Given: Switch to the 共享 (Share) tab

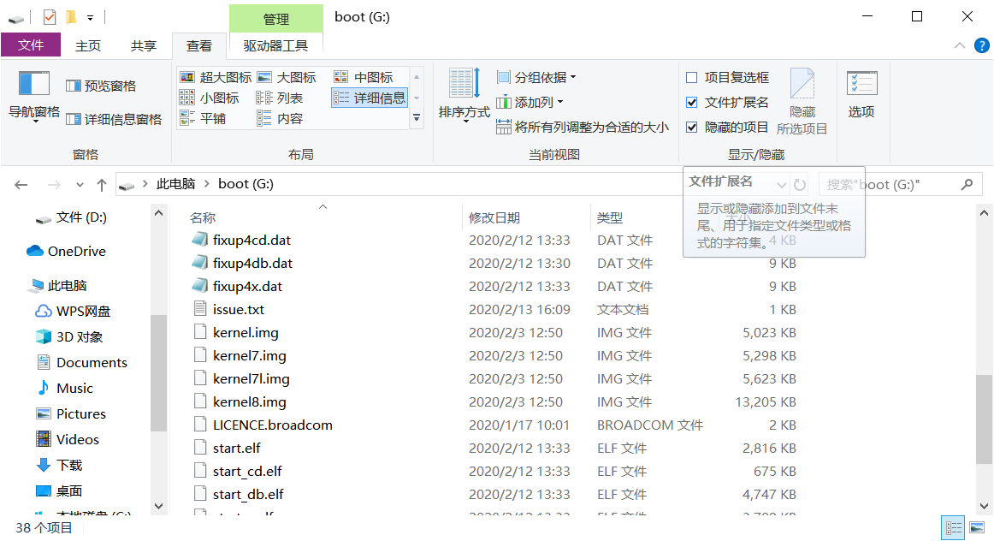Looking at the screenshot, I should [x=144, y=45].
